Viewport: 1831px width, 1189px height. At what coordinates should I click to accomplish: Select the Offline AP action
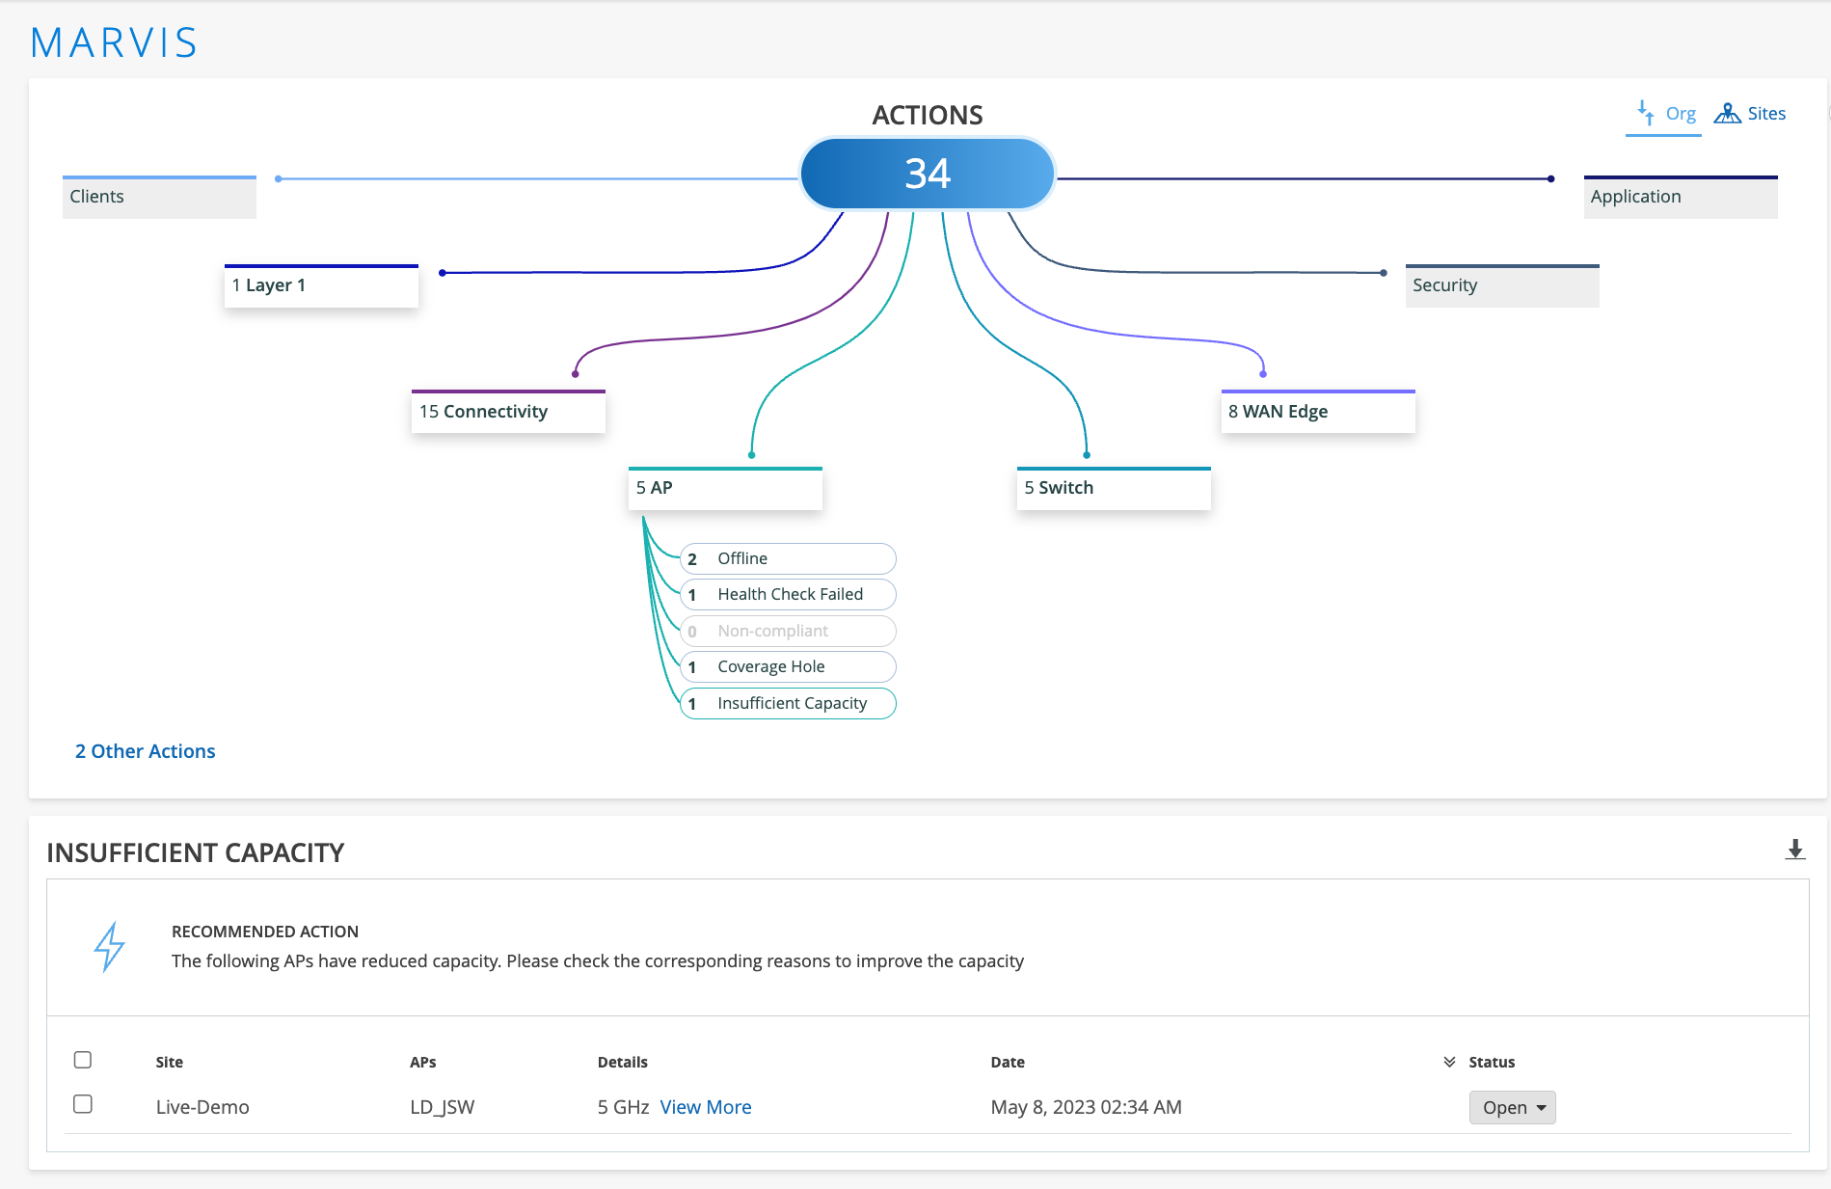[788, 558]
